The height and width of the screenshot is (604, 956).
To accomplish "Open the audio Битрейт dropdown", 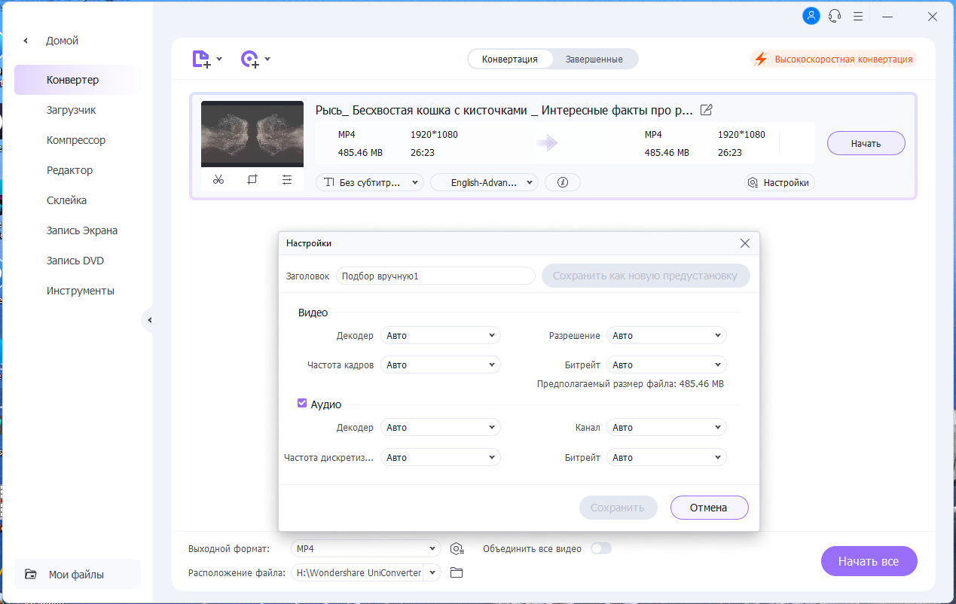I will [x=667, y=457].
